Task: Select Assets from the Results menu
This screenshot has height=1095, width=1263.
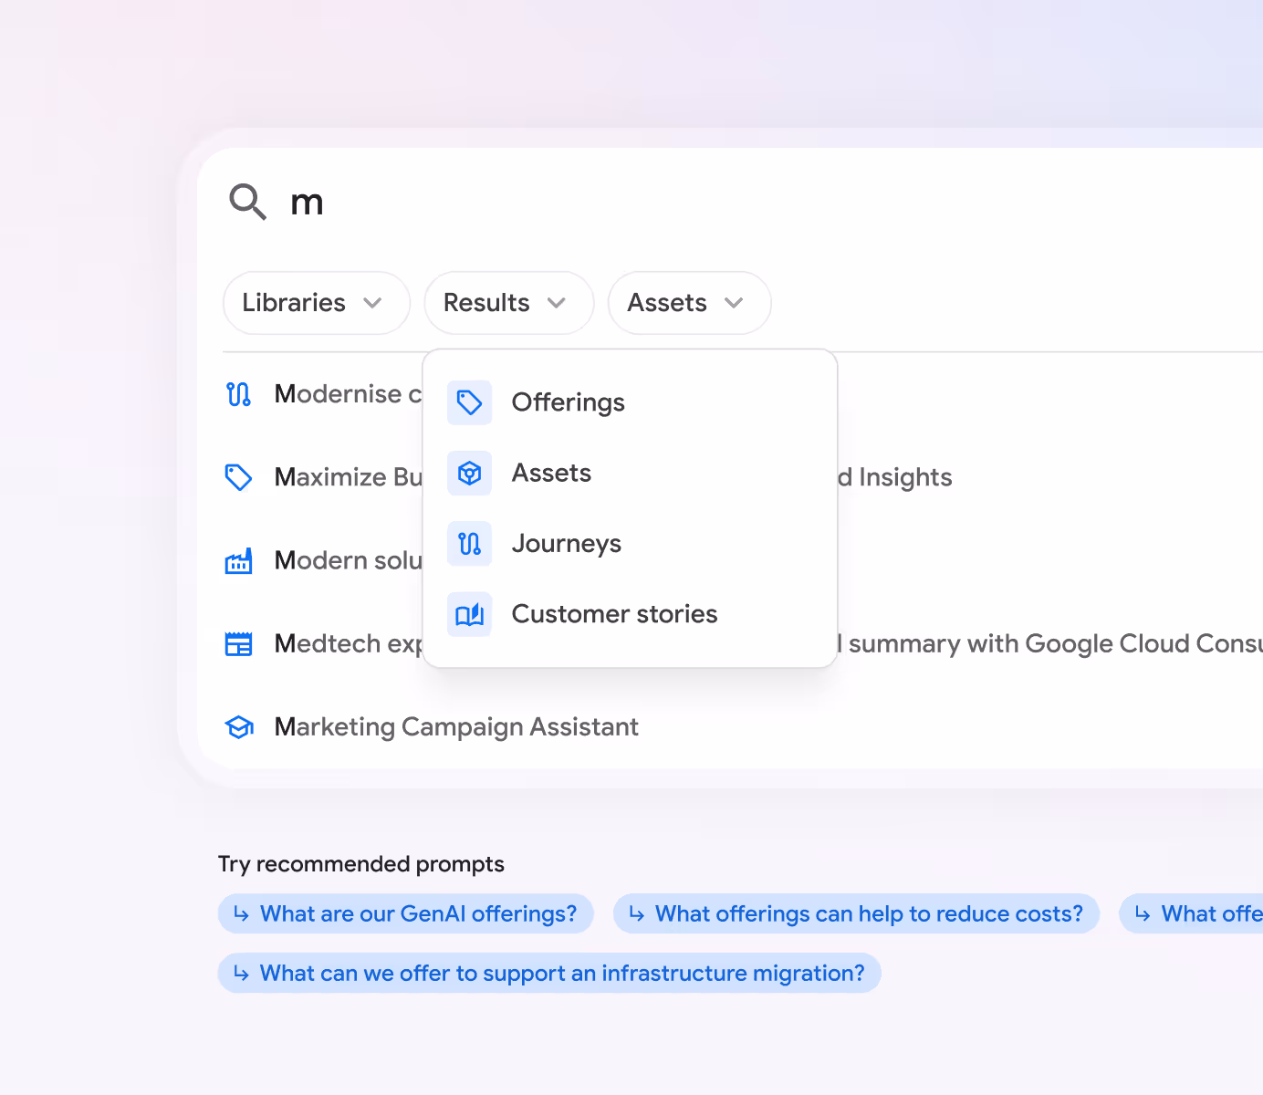Action: 630,473
